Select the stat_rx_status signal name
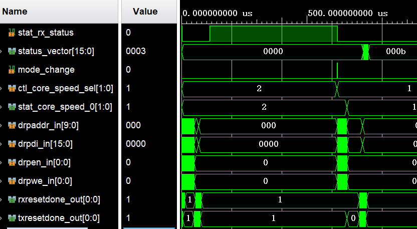 click(x=46, y=33)
